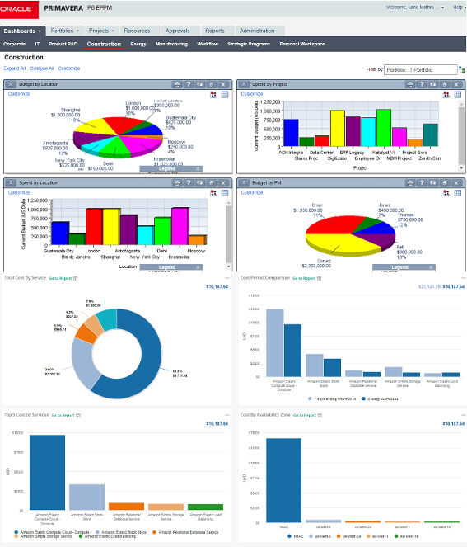Switch Spend by Location to table view
This screenshot has height=547, width=467.
coord(225,193)
